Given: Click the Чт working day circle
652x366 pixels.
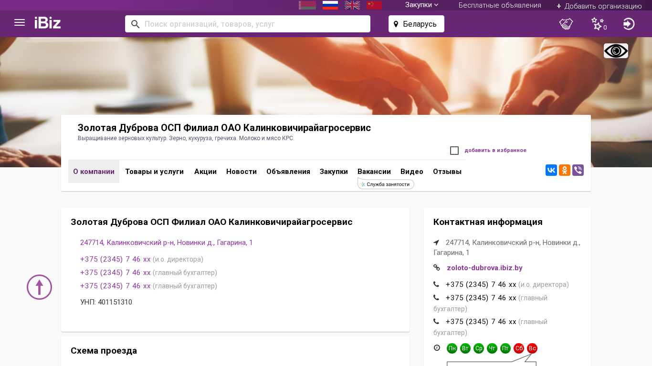Looking at the screenshot, I should tap(492, 348).
